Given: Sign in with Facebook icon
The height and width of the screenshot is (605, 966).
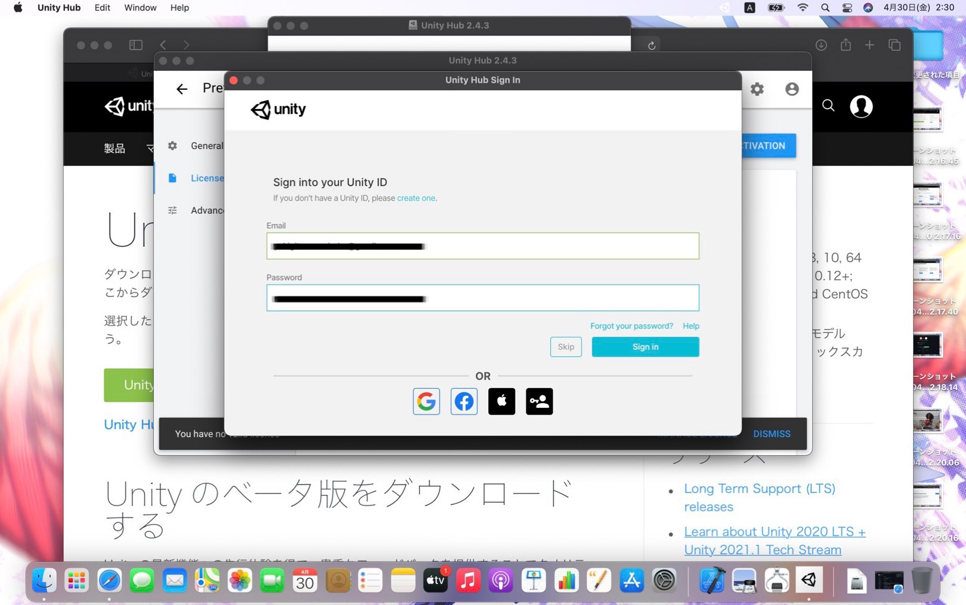Looking at the screenshot, I should [464, 401].
